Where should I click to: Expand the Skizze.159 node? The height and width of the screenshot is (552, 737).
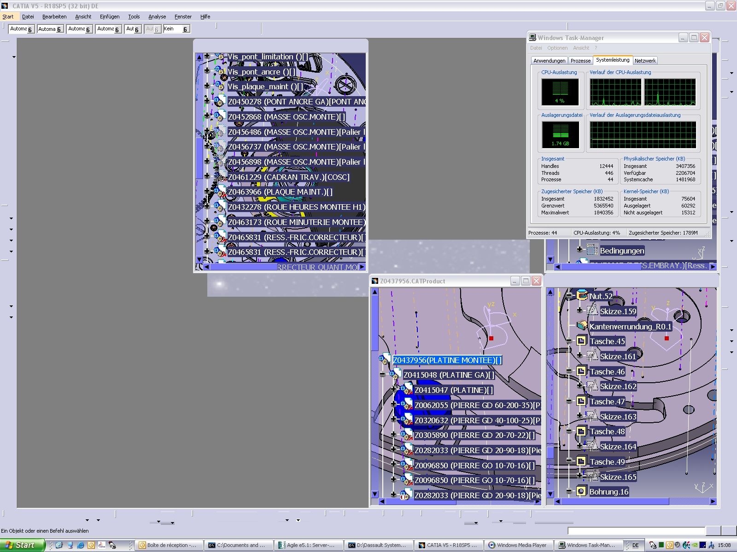pos(579,310)
